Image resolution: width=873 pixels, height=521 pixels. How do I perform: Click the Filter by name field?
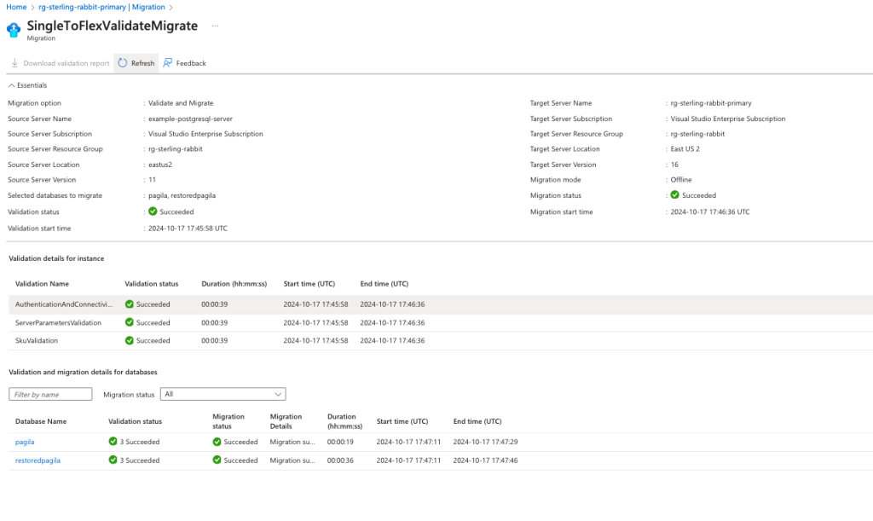(x=50, y=394)
